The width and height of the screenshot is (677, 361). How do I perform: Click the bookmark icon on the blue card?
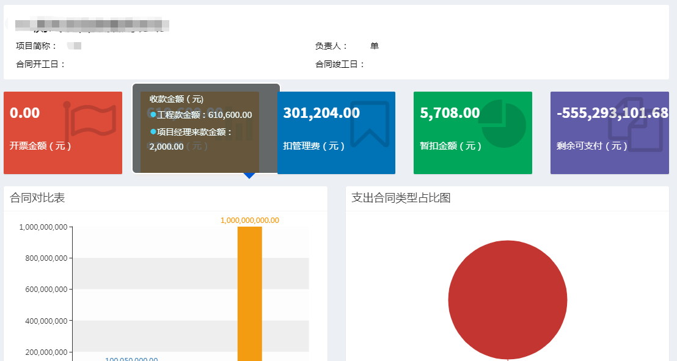[x=370, y=124]
